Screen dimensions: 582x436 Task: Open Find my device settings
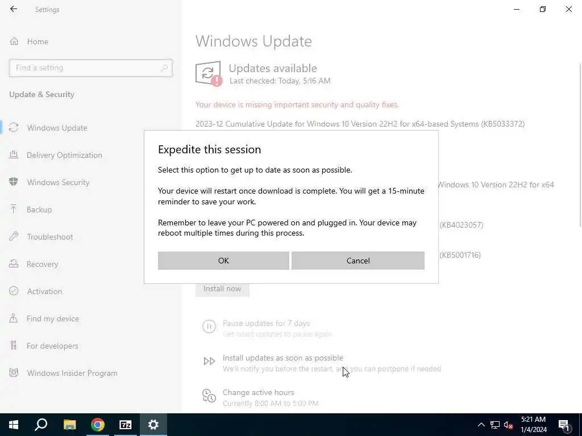pos(53,318)
